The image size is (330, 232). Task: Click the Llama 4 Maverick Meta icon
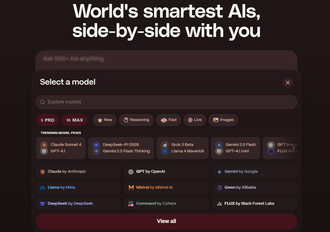(165, 151)
